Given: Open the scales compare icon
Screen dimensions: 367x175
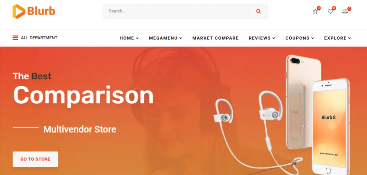Looking at the screenshot, I should click(345, 12).
